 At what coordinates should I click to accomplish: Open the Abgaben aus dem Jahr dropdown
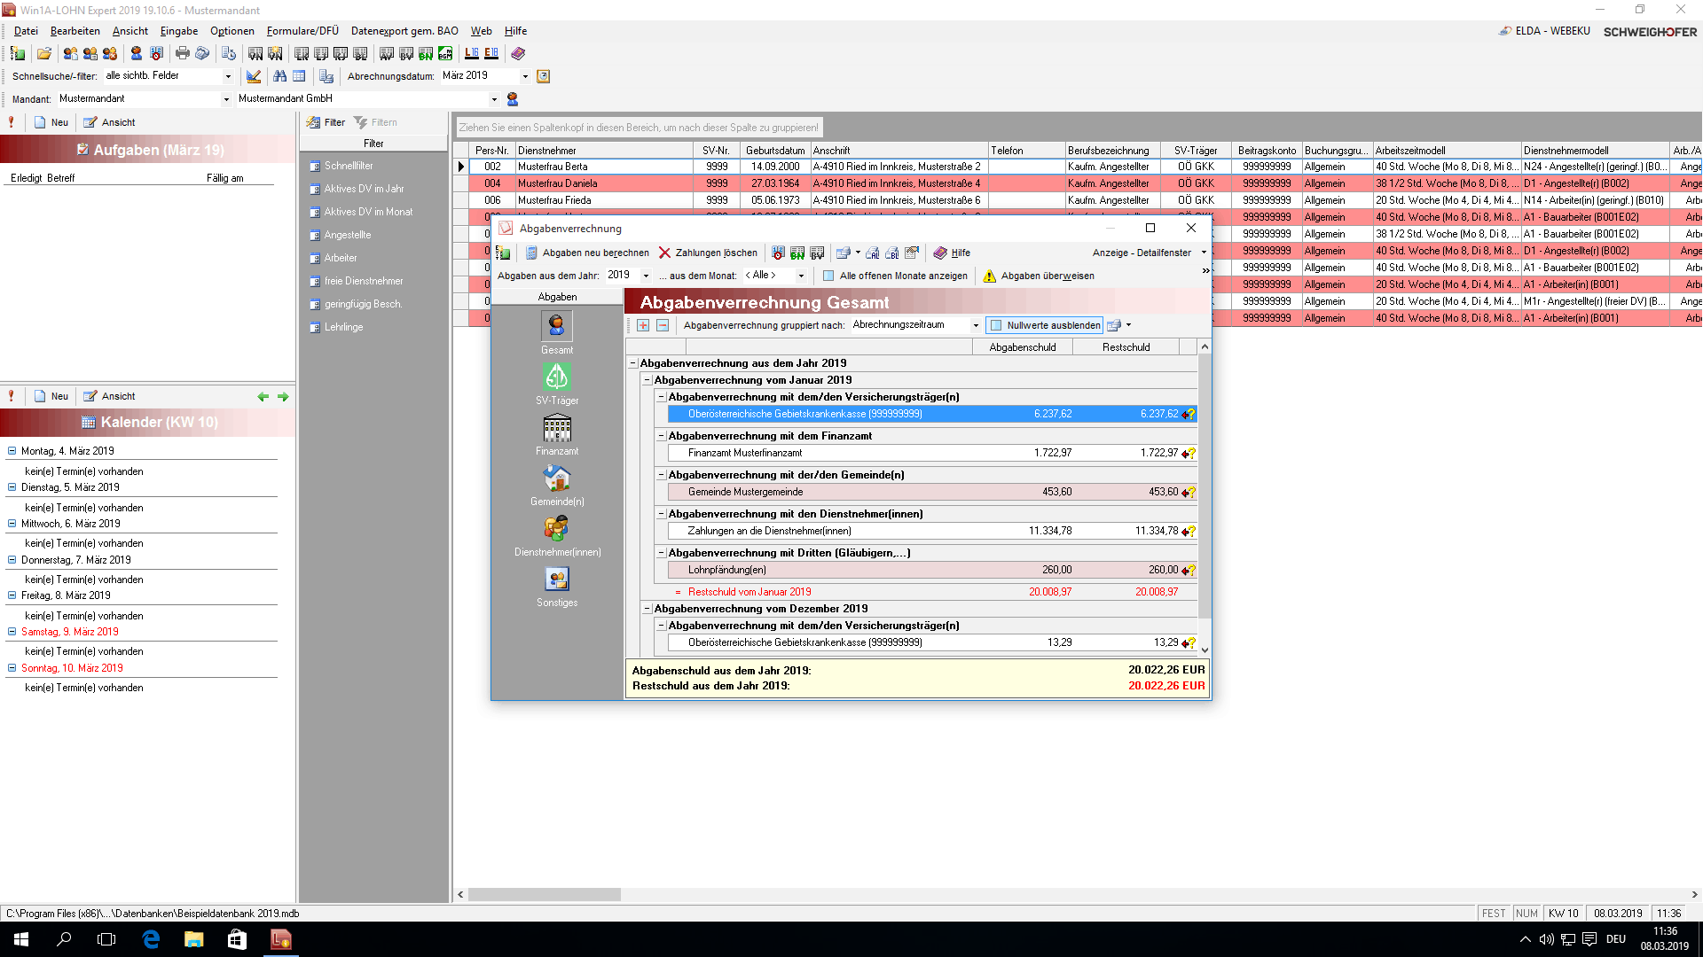646,276
